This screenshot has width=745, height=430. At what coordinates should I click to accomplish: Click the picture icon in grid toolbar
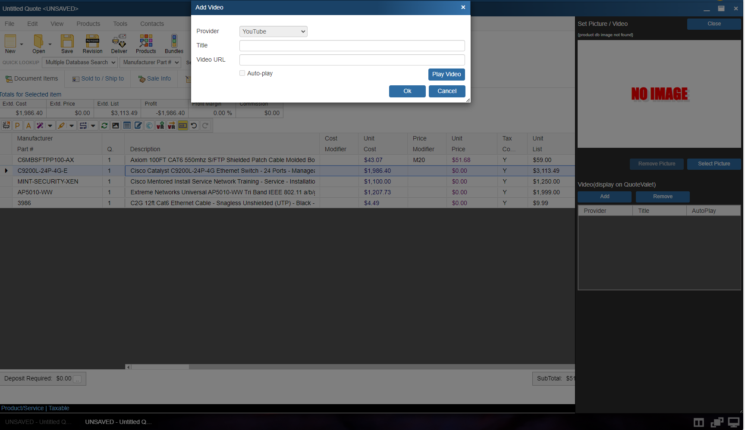point(116,125)
